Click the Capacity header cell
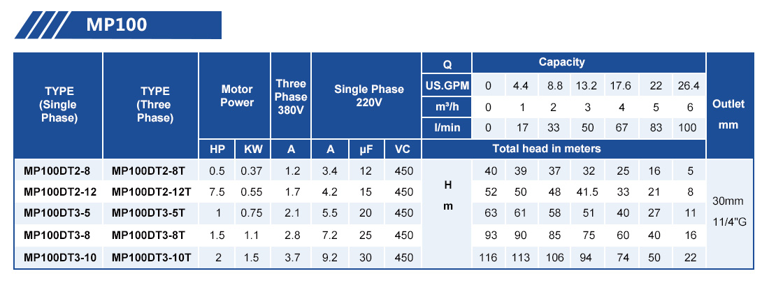This screenshot has height=283, width=769. coord(561,63)
